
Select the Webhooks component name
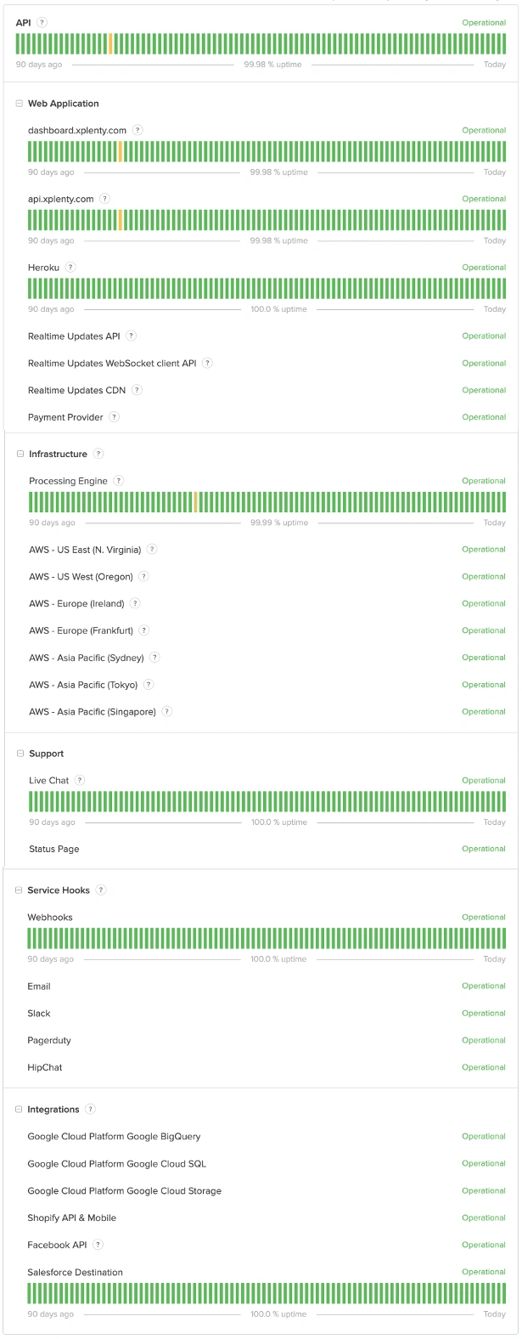pos(50,918)
